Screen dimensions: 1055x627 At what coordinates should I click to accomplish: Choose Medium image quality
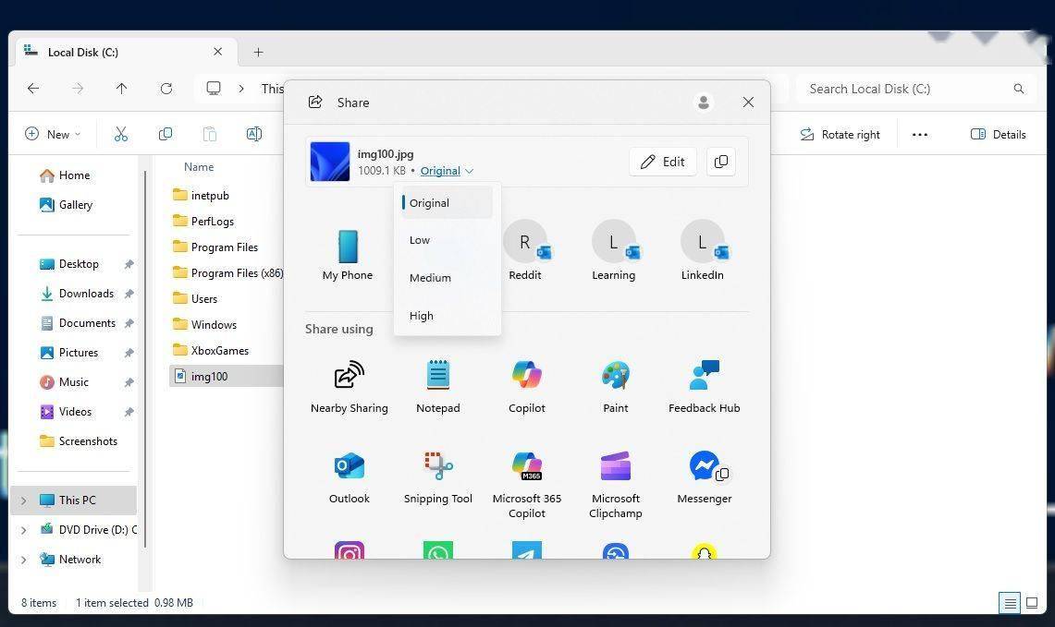[447, 278]
